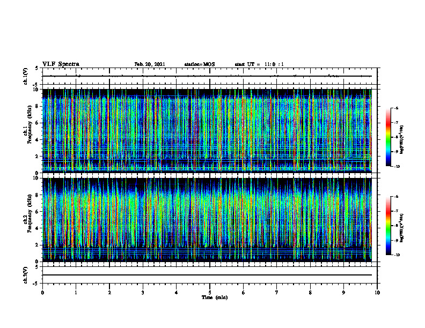Click the "-6" label on ch.1 color scale
425x328 pixels.
coord(396,108)
